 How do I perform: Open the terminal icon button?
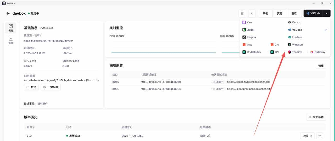point(252,13)
